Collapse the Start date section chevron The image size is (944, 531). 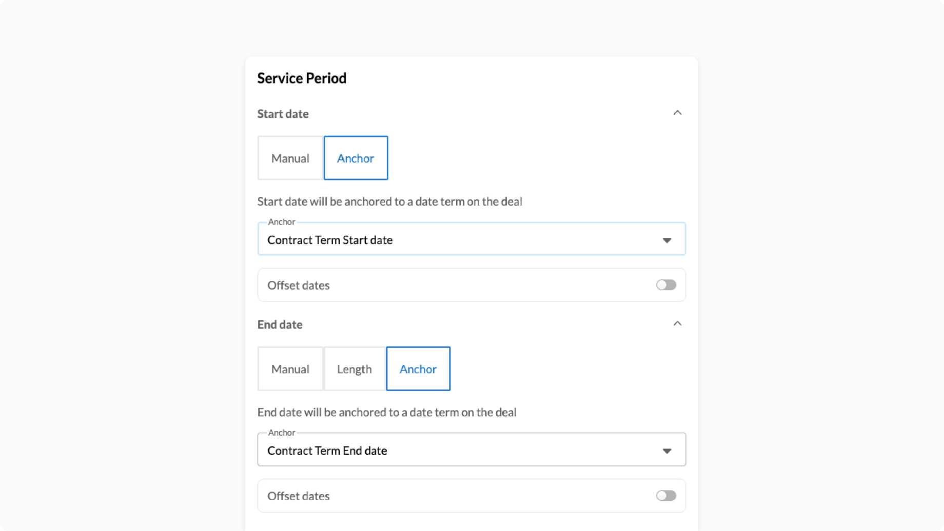[x=677, y=113]
